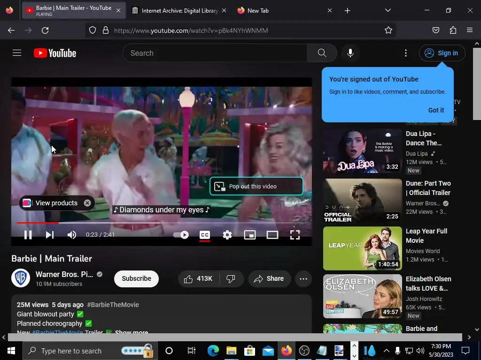Open File Explorer from taskbar
This screenshot has height=360, width=481.
[x=231, y=351]
